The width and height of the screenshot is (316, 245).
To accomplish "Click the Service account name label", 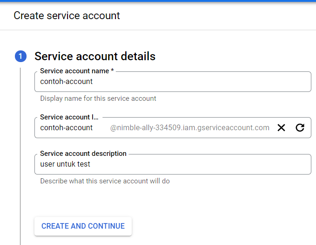I will (74, 71).
